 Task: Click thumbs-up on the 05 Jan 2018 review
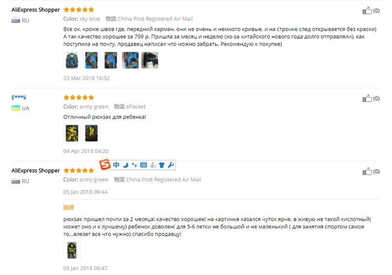367,171
